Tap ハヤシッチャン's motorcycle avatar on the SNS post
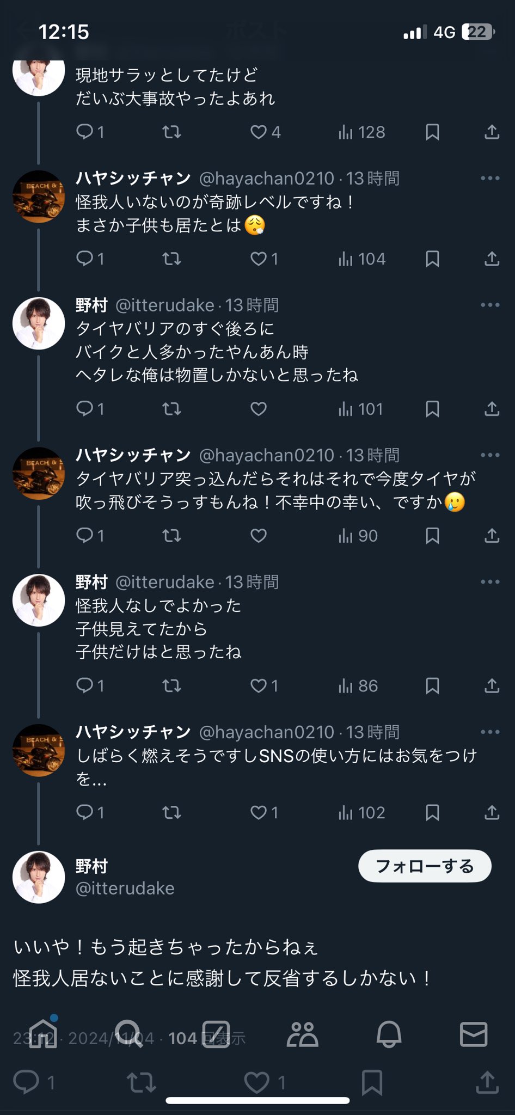The height and width of the screenshot is (1115, 515). 39,750
